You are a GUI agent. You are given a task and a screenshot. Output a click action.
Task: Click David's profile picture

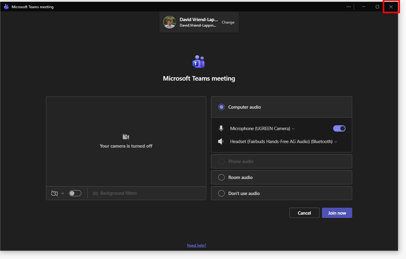[x=170, y=22]
